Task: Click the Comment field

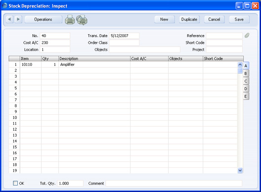Action: pos(174,183)
